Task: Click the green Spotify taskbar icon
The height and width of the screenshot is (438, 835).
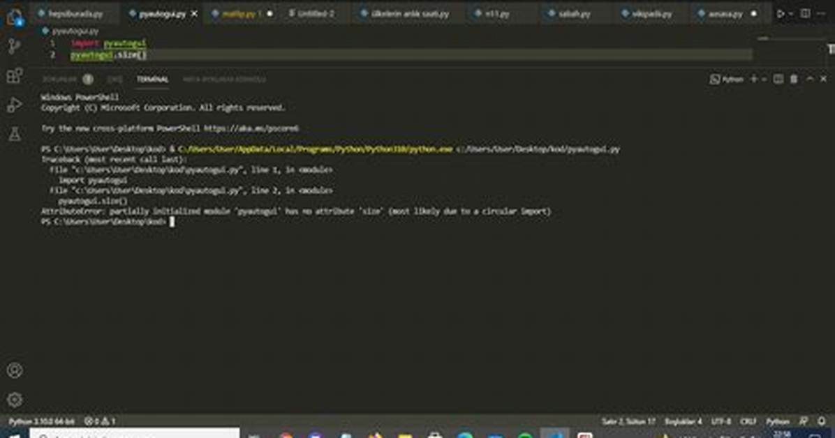Action: (x=524, y=435)
